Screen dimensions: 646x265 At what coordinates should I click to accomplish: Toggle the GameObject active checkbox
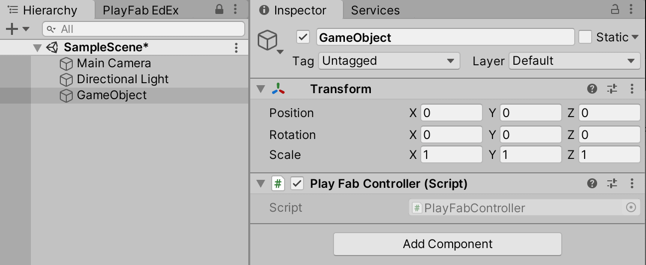tap(303, 37)
